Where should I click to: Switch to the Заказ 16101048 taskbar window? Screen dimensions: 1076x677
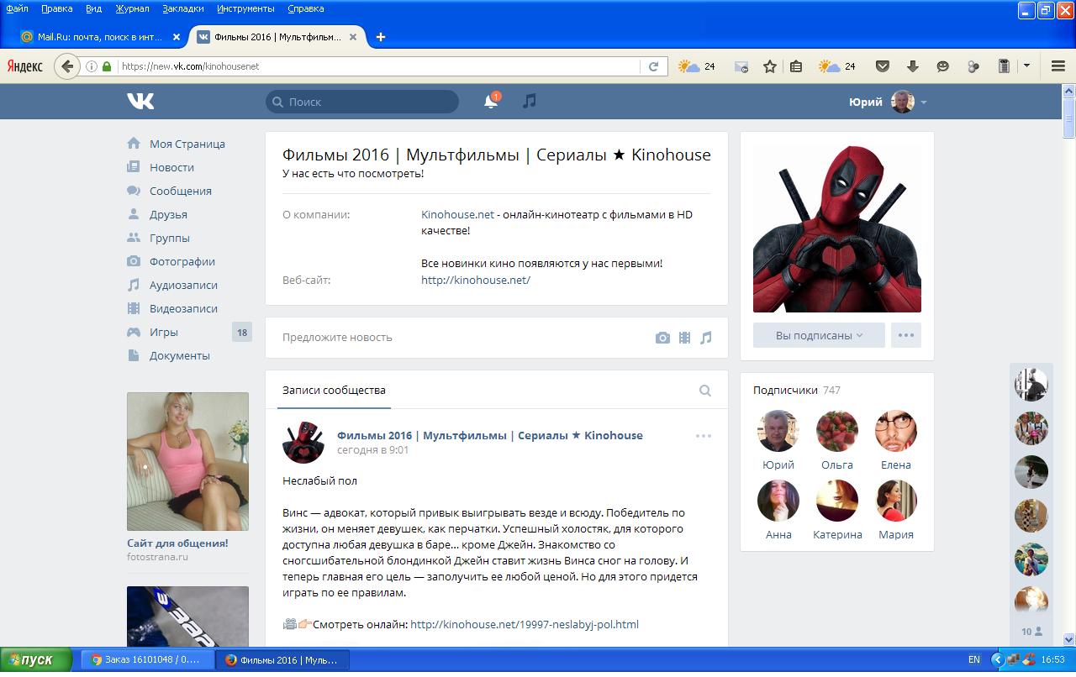tap(148, 659)
